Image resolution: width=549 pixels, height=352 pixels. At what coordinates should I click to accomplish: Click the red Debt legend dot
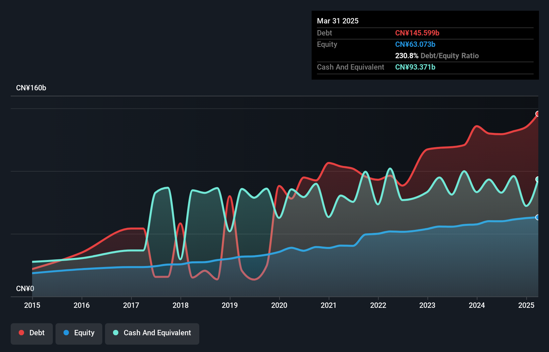(x=21, y=333)
